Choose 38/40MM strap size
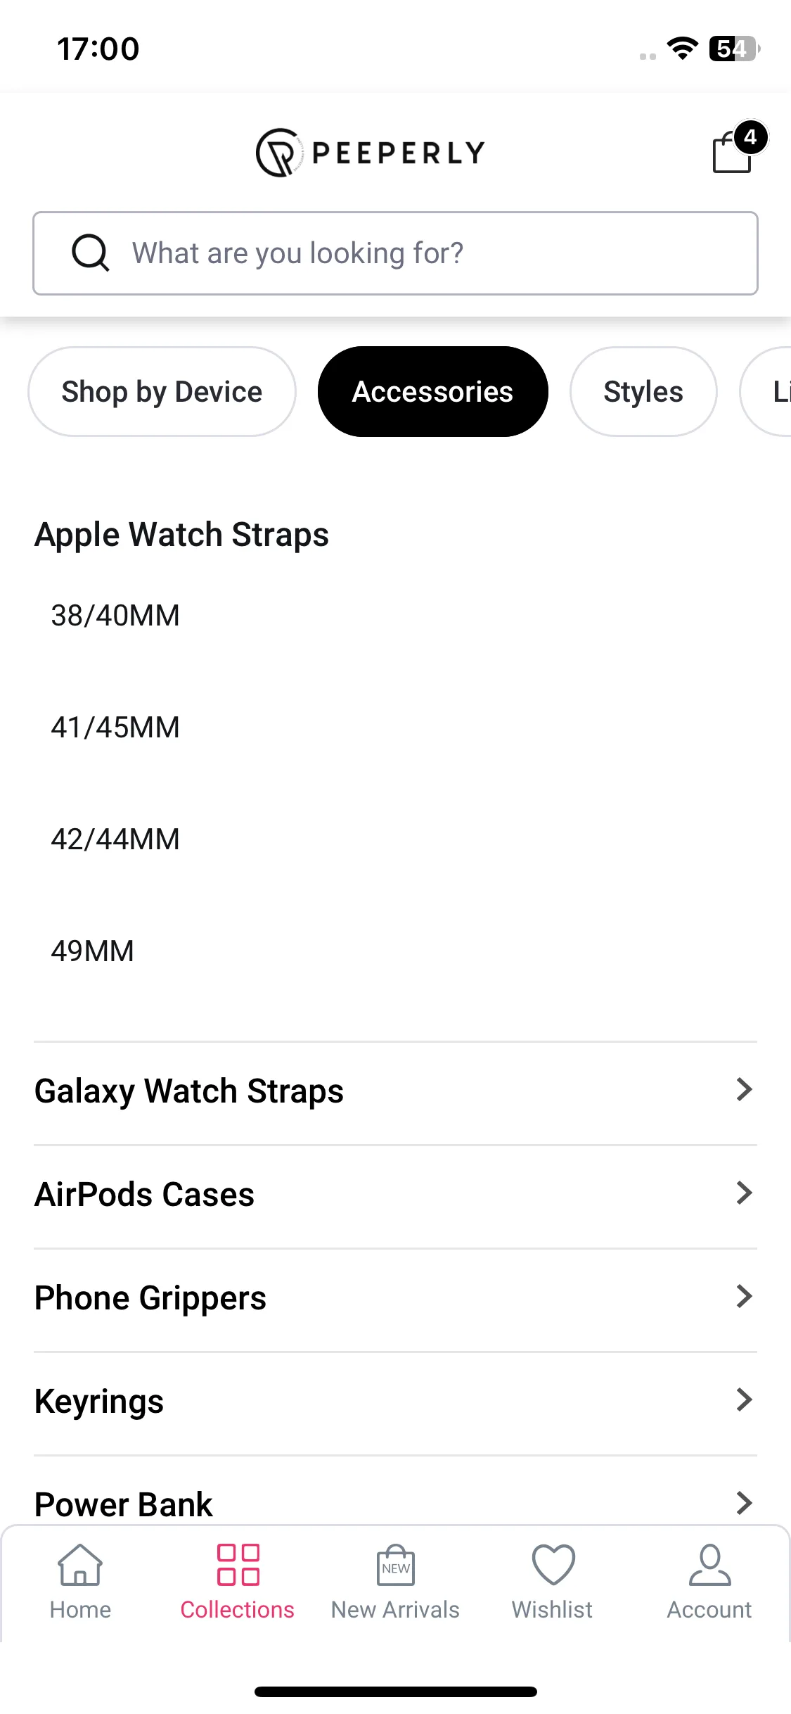This screenshot has width=791, height=1714. click(x=115, y=616)
